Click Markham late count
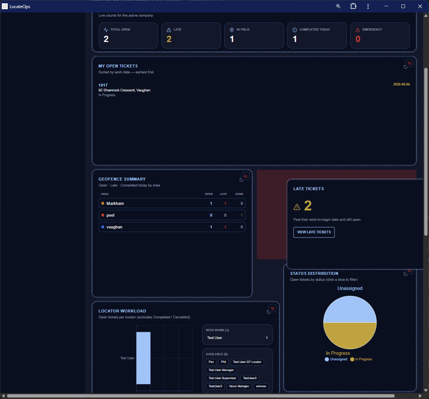Viewport: 429px width, 399px height. click(225, 203)
